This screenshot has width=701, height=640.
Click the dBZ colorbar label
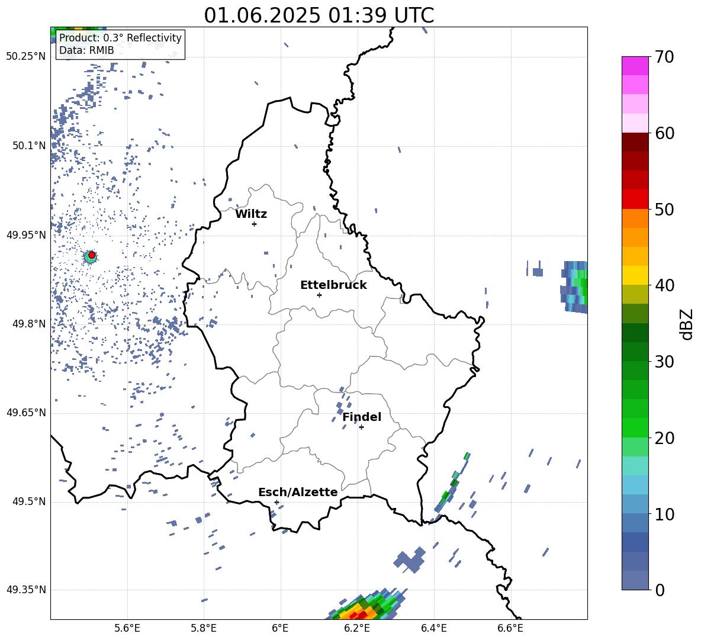click(687, 324)
